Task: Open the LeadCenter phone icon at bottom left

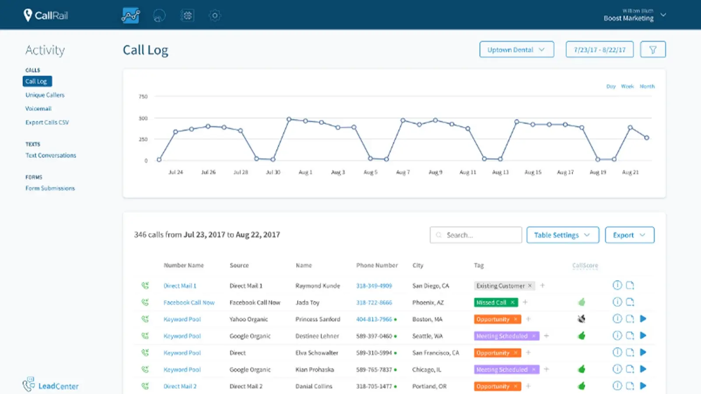Action: tap(28, 384)
